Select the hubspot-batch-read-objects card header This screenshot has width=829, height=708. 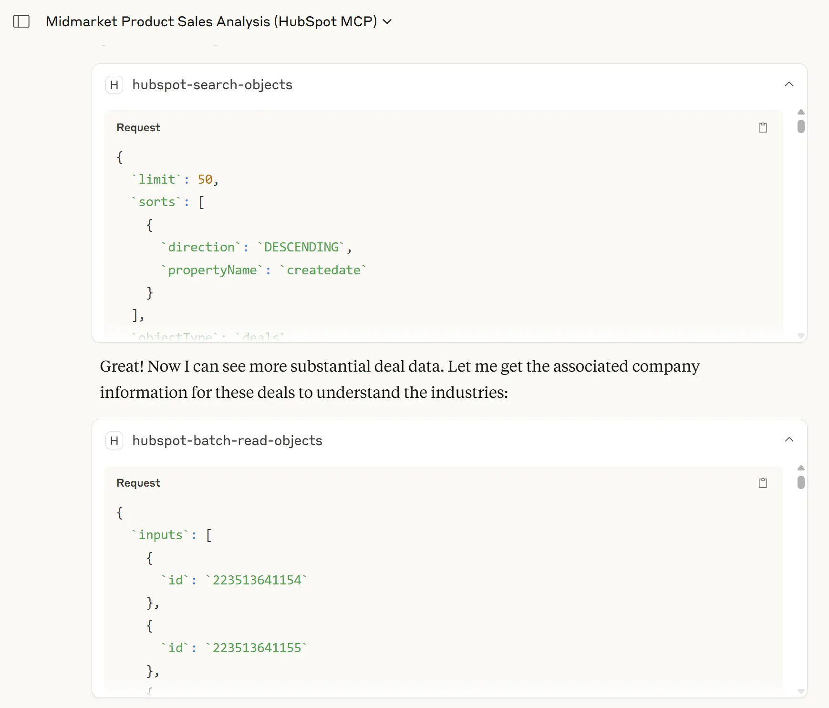[227, 441]
